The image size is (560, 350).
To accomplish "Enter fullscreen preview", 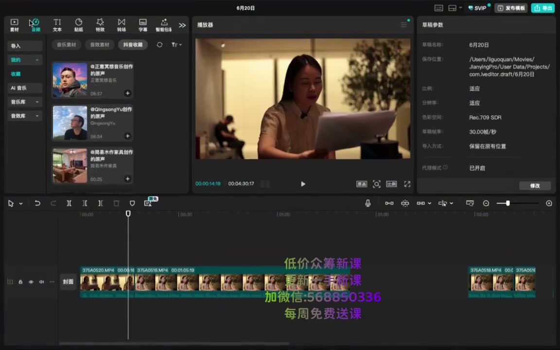I will coord(407,184).
